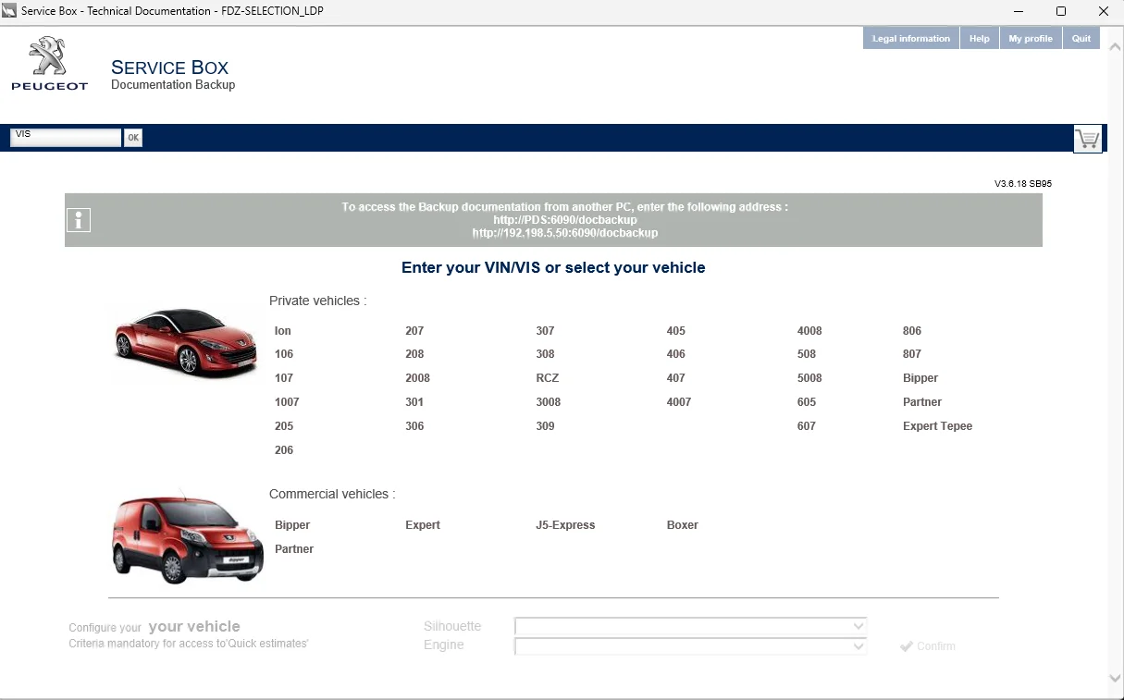Select the Ion private vehicle
The width and height of the screenshot is (1124, 700).
click(283, 331)
